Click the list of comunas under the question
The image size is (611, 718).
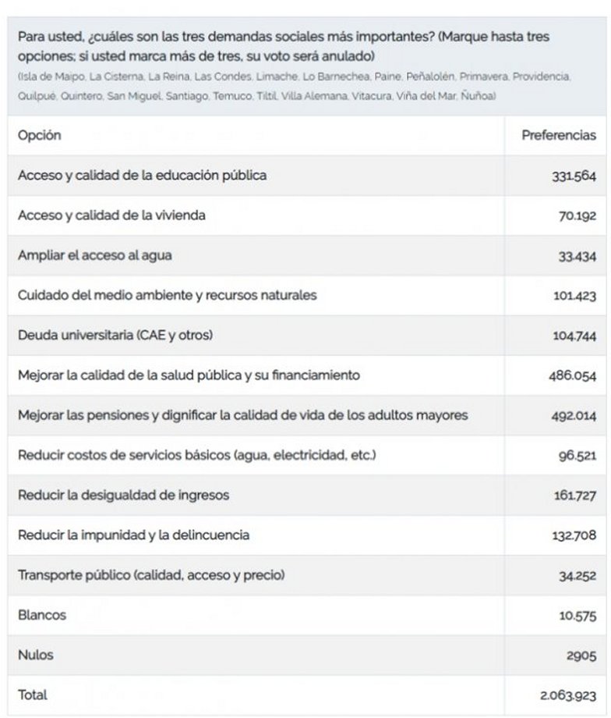pos(295,86)
